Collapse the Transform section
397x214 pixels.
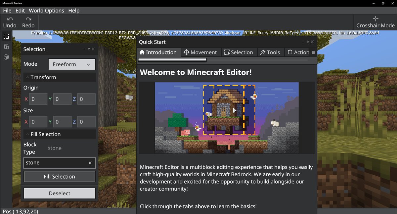[60, 77]
